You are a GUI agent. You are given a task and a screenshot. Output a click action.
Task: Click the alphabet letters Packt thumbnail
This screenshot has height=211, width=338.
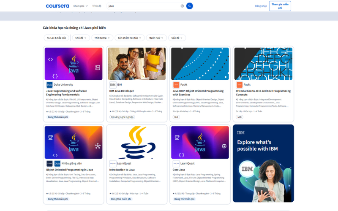tap(263, 64)
